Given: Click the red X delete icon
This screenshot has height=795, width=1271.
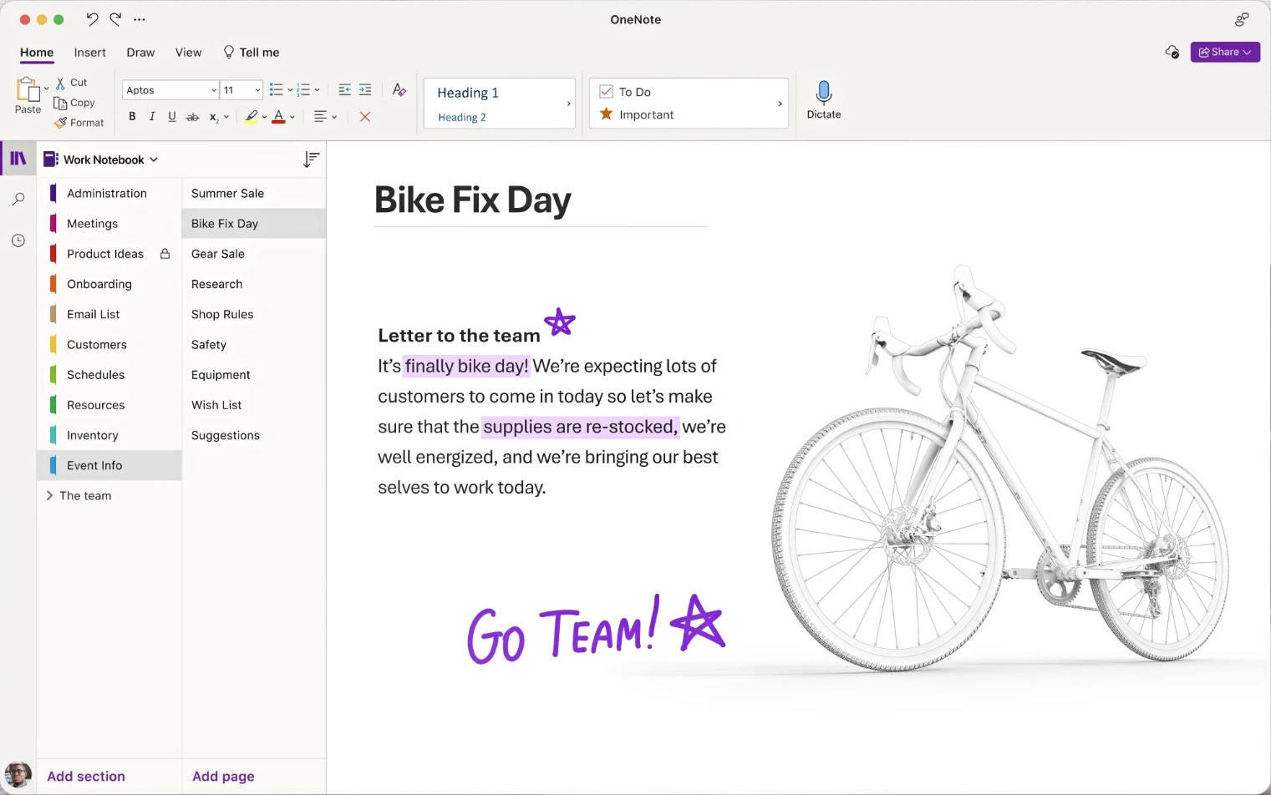Looking at the screenshot, I should 365,117.
